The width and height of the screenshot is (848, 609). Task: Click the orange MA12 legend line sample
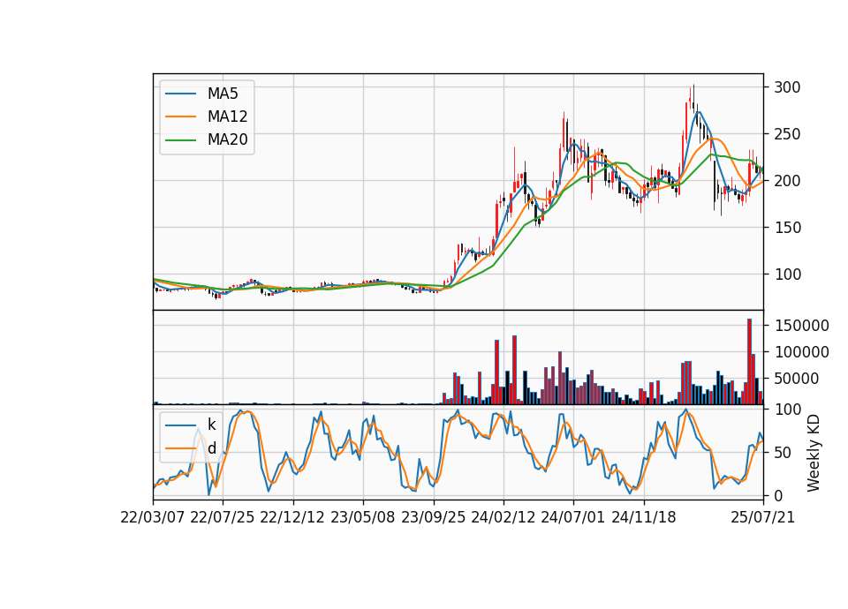(x=180, y=117)
